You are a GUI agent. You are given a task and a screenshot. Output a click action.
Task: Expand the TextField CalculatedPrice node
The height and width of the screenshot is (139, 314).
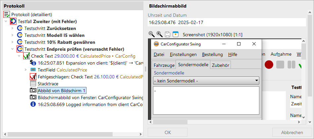pos(26,70)
